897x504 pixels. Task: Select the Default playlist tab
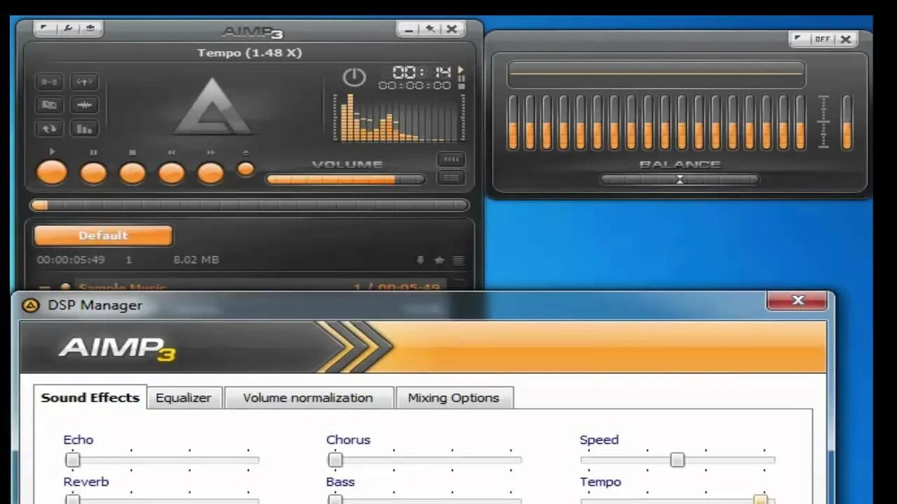103,235
